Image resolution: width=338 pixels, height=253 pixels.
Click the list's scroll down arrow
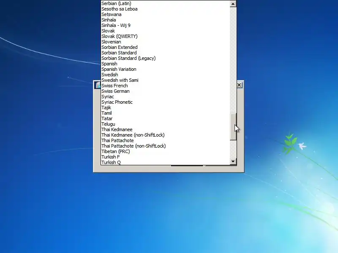(x=233, y=161)
